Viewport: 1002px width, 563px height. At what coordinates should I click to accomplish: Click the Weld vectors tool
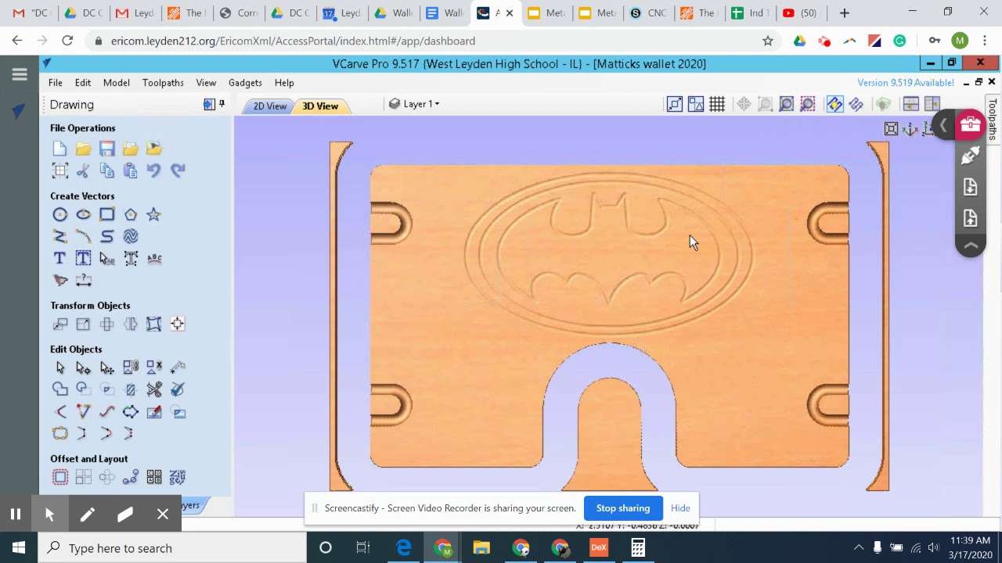tap(60, 389)
